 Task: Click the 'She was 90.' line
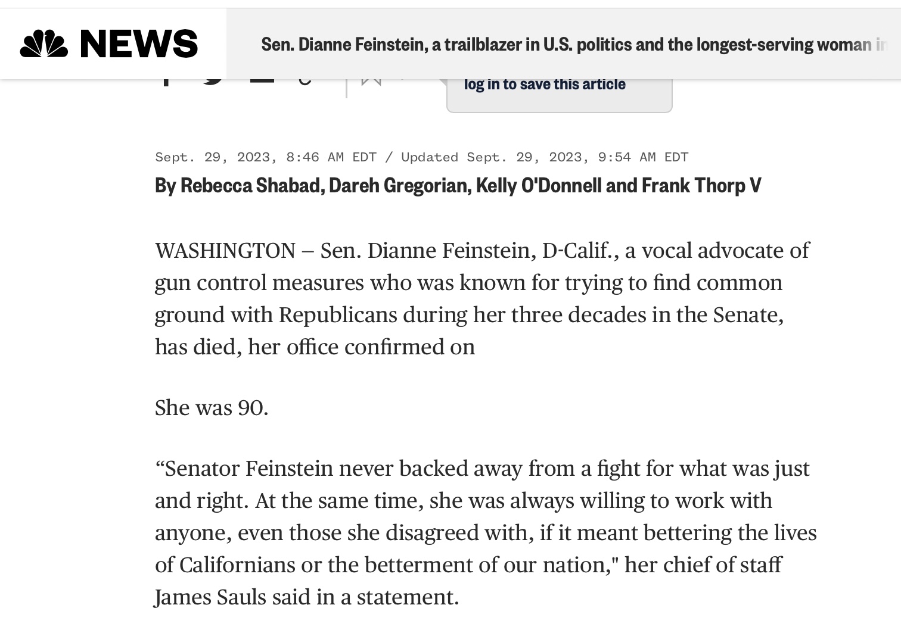click(212, 408)
